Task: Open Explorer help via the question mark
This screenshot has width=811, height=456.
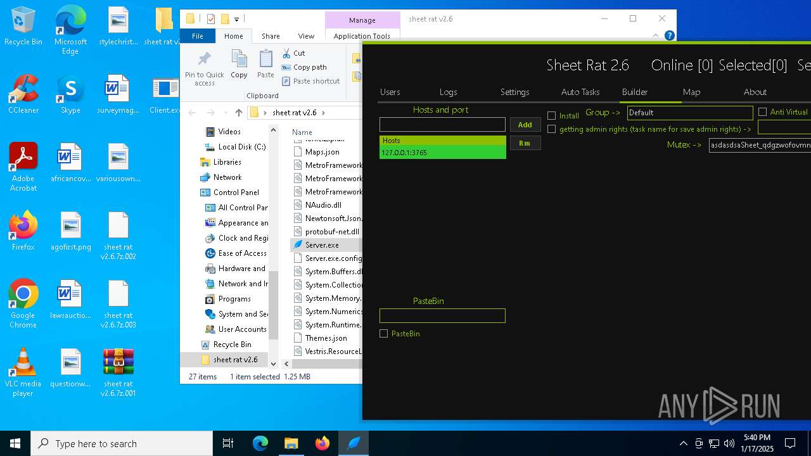Action: point(669,36)
